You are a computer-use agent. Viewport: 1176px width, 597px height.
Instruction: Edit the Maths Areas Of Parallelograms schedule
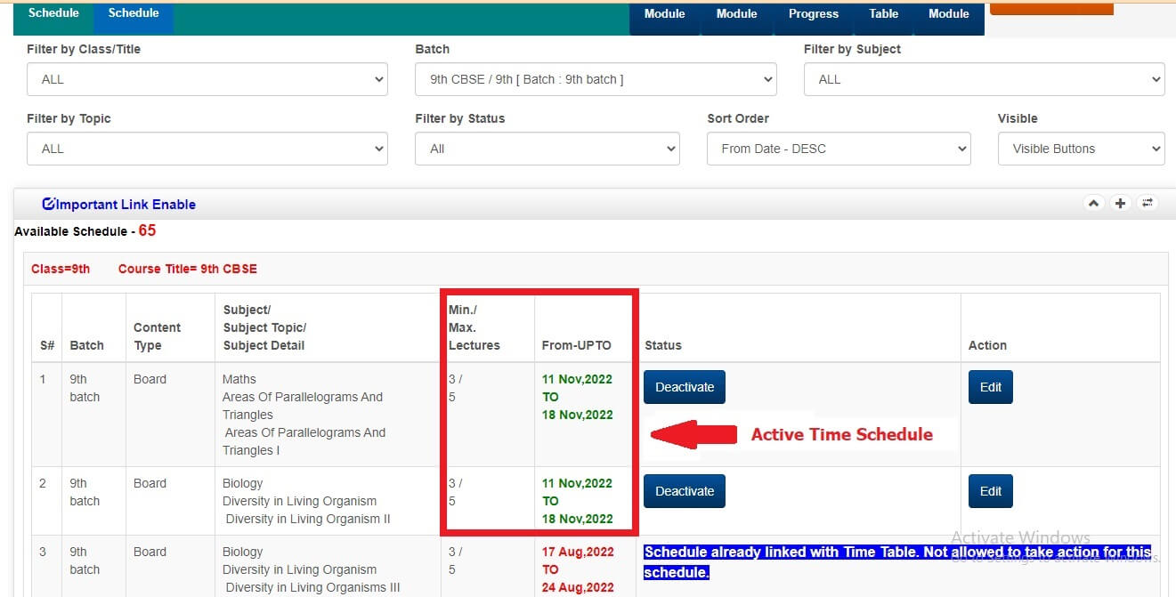click(x=990, y=387)
